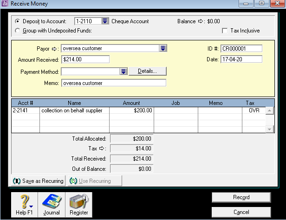The width and height of the screenshot is (286, 220).
Task: Click Receive Money window title icon
Action: [5, 3]
